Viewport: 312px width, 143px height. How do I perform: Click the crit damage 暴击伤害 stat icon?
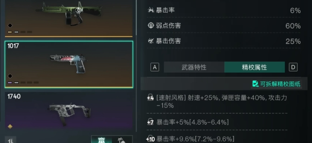151,41
